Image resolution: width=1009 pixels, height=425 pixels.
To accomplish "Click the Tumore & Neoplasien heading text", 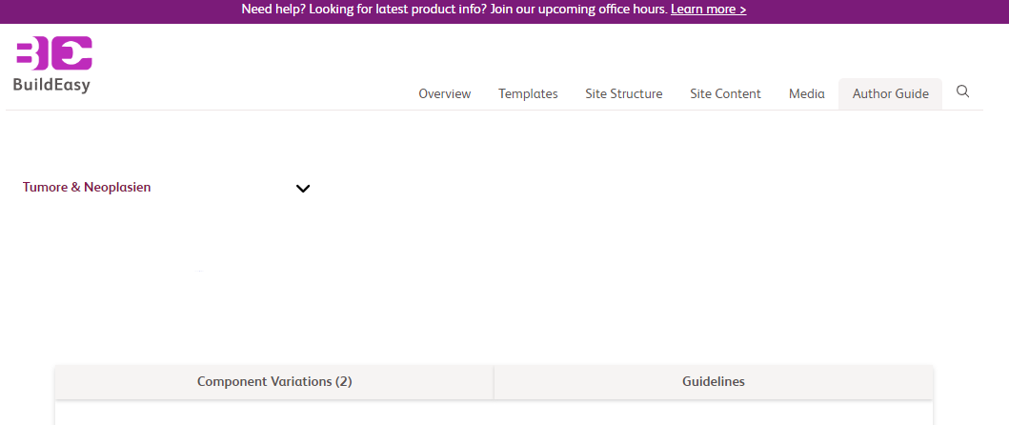I will tap(87, 188).
